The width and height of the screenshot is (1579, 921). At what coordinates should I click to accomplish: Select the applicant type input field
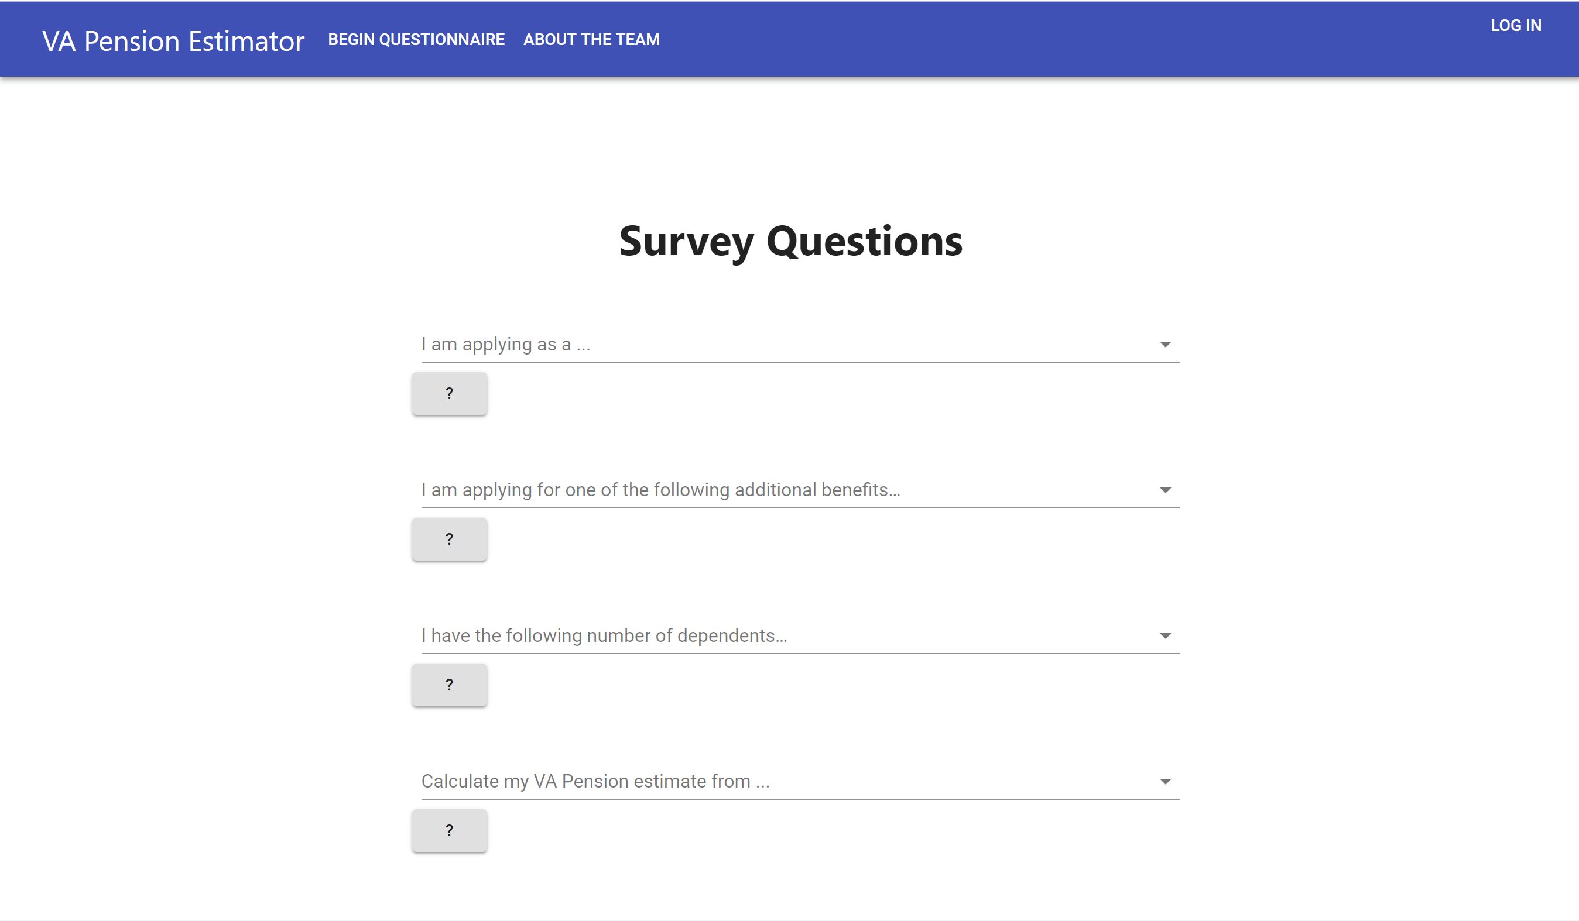tap(689, 343)
